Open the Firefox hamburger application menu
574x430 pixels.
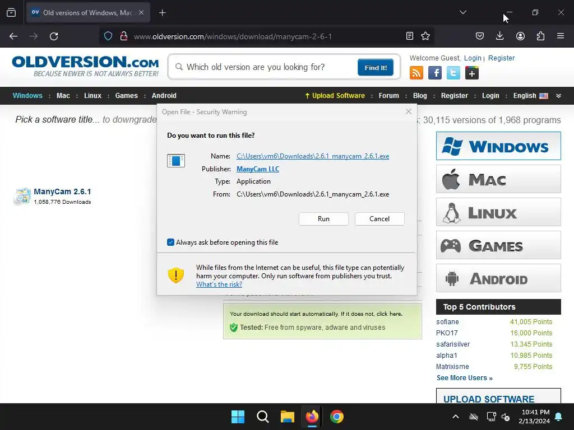click(x=561, y=36)
